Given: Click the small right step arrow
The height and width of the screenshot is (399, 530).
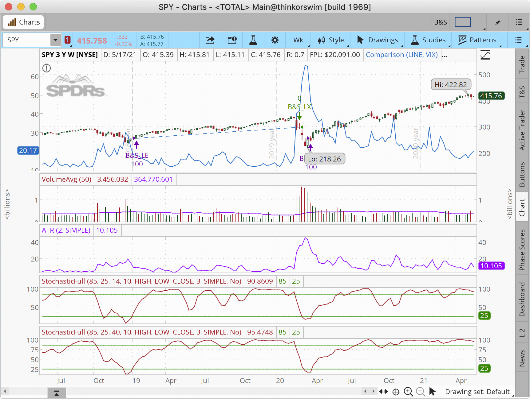Looking at the screenshot, I should tap(373, 391).
